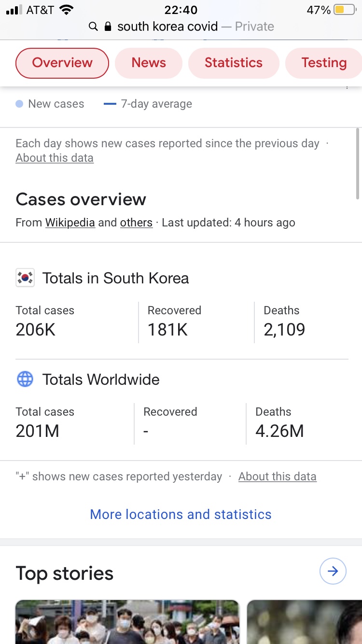Tap the New cases legend dot

pyautogui.click(x=19, y=104)
